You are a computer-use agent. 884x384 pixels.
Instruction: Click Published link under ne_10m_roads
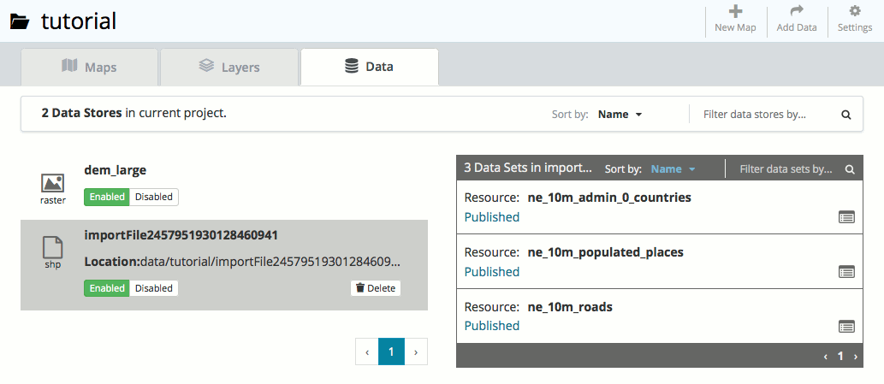[x=491, y=326]
